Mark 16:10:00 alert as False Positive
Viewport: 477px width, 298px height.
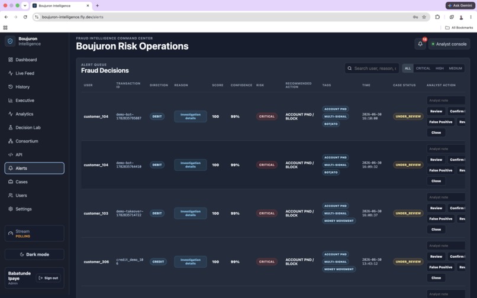pos(440,122)
